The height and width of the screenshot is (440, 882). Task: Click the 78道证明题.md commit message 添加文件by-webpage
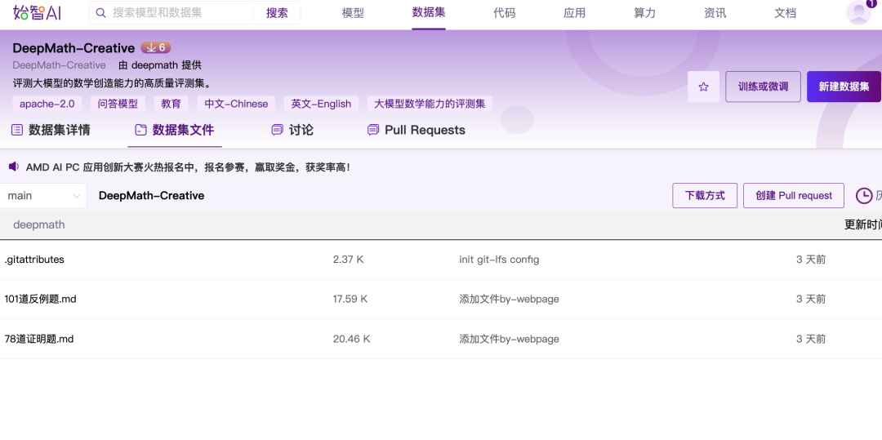coord(509,339)
